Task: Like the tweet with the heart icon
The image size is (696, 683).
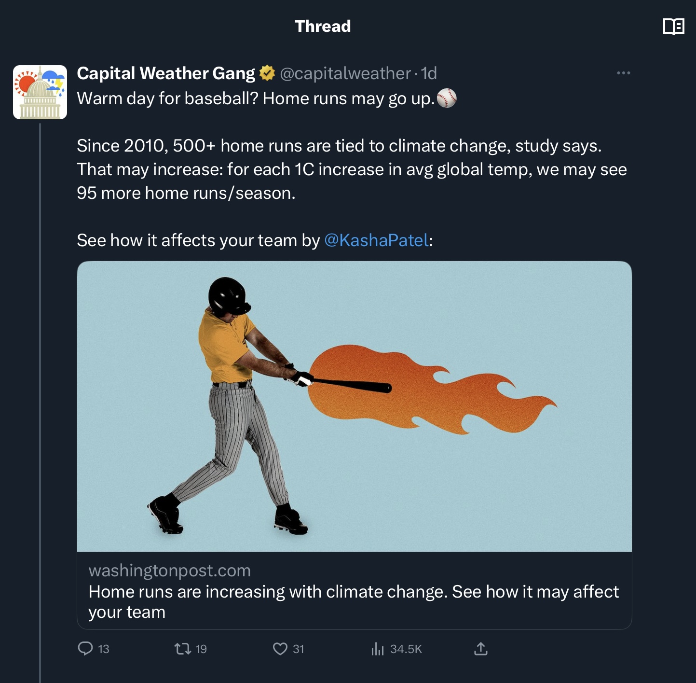Action: pyautogui.click(x=280, y=648)
